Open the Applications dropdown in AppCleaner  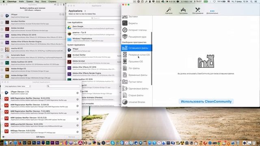77,11
